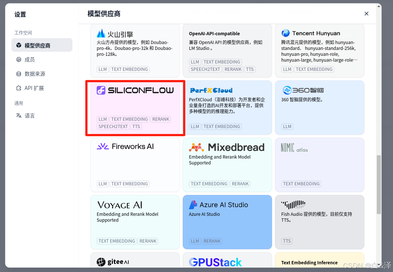Click the LLM tag on 360智脑 card
This screenshot has width=393, height=272.
(x=287, y=127)
